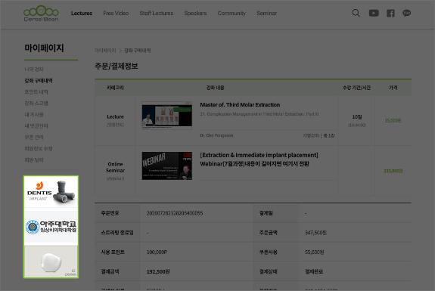The height and width of the screenshot is (291, 435).
Task: Click the 아주대학교 임상치의학대학원 banner
Action: [51, 228]
